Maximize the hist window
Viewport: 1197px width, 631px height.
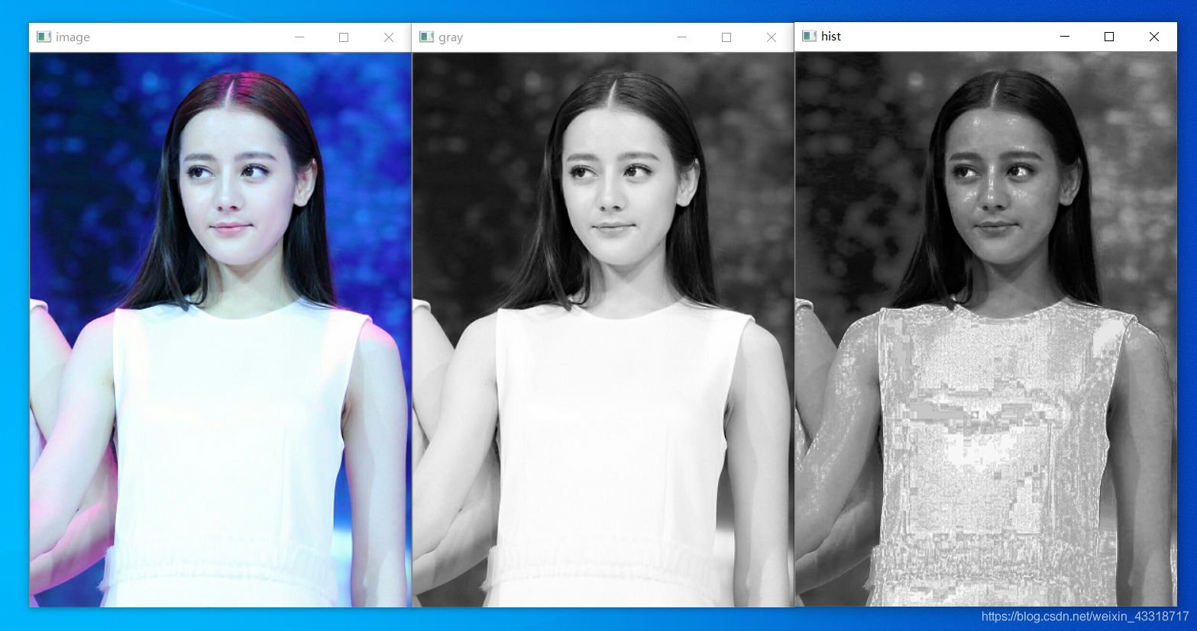click(1109, 37)
